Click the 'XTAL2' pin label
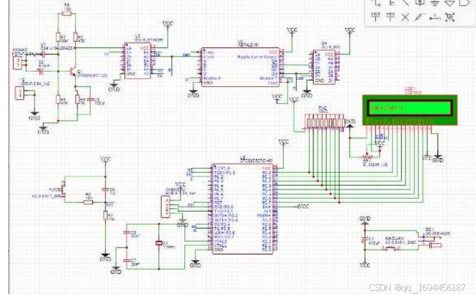Image resolution: width=476 pixels, height=296 pixels. (221, 242)
